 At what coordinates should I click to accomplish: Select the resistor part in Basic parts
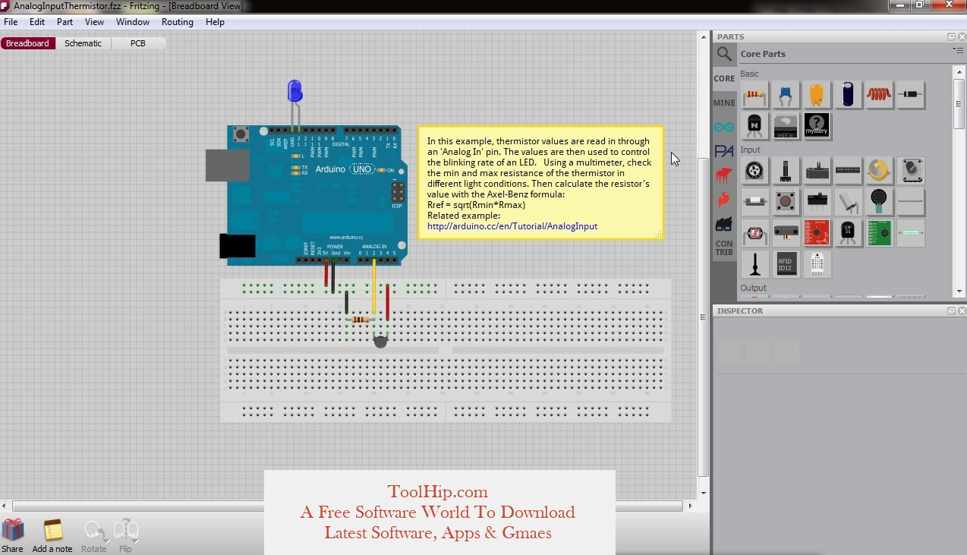754,95
